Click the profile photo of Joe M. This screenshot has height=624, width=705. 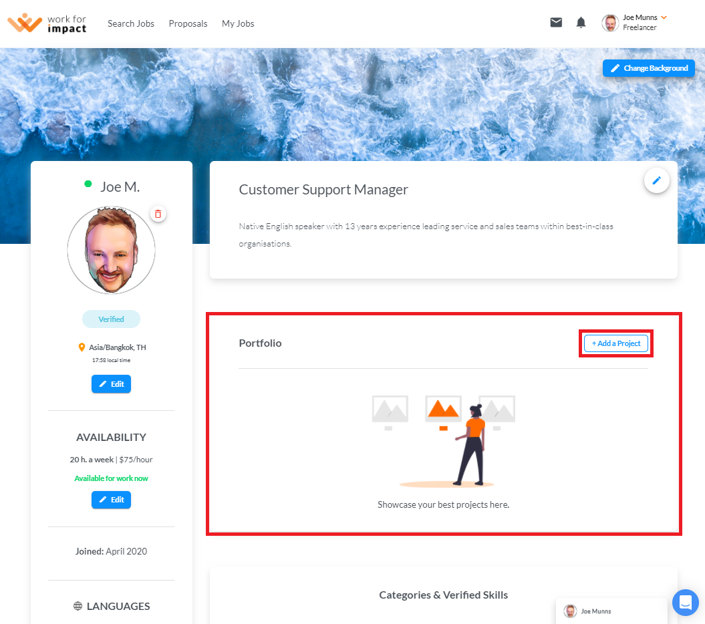(x=111, y=250)
